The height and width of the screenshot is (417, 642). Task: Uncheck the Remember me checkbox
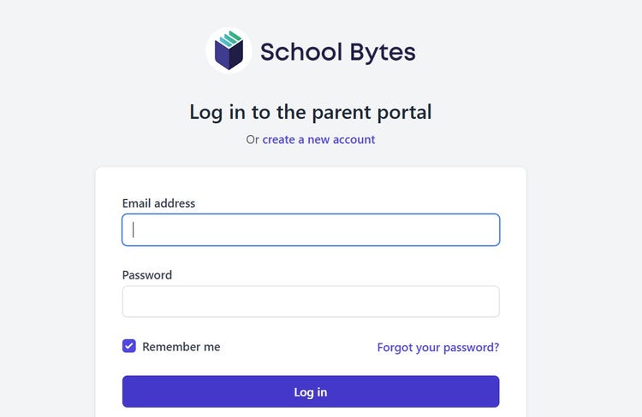tap(129, 346)
